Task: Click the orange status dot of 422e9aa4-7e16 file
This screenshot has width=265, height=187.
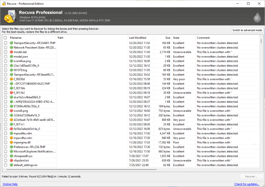Action: tap(11, 120)
